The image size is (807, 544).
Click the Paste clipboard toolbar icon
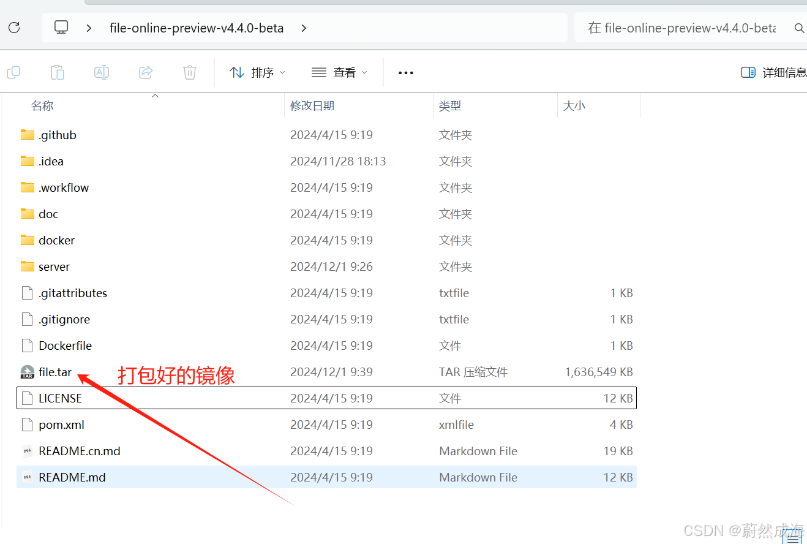[x=58, y=72]
